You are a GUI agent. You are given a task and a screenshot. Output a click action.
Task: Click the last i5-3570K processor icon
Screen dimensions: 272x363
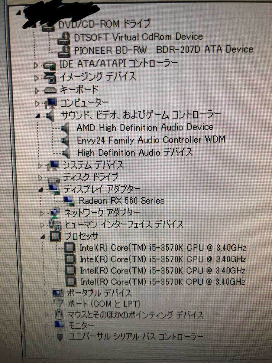click(71, 282)
